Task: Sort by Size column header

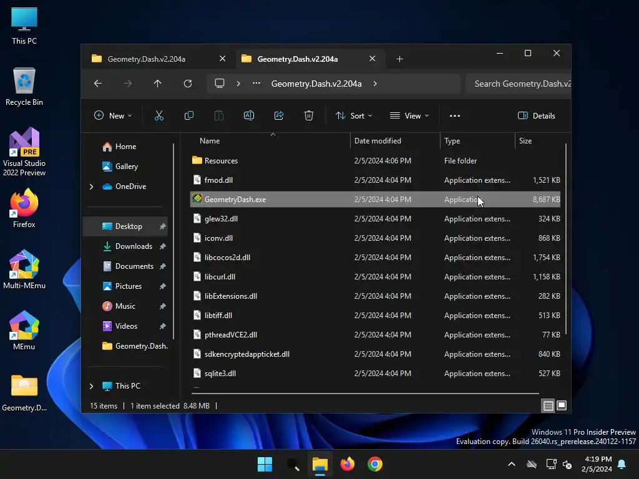Action: coord(539,141)
